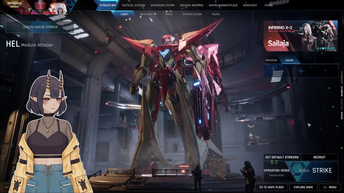This screenshot has height=193, width=344.
Task: Click the Recruit button
Action: [x=319, y=157]
